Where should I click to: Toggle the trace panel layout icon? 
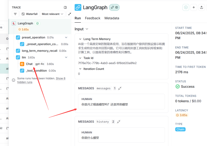[x=65, y=7]
